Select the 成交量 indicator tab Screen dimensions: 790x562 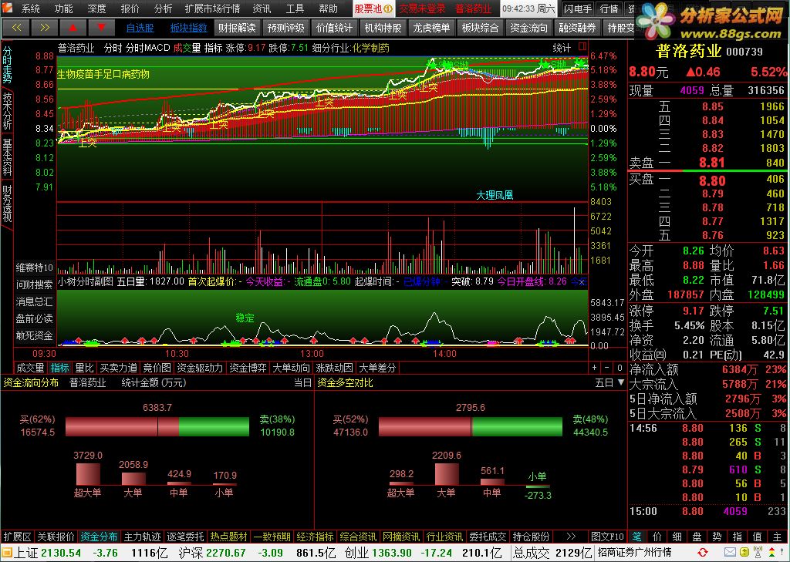click(30, 368)
